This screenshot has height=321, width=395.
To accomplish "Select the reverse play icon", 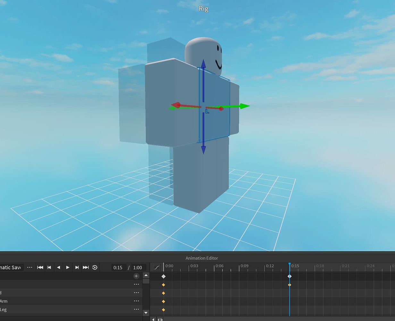I will [x=59, y=267].
